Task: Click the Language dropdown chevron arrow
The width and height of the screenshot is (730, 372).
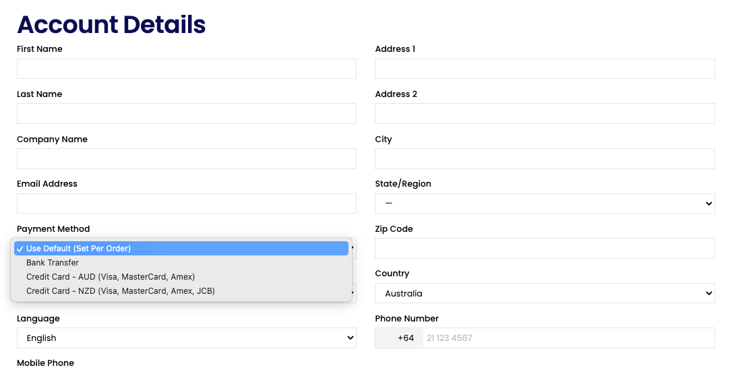Action: coord(350,338)
